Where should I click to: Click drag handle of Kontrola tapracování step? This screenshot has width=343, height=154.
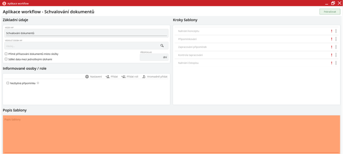click(336, 55)
